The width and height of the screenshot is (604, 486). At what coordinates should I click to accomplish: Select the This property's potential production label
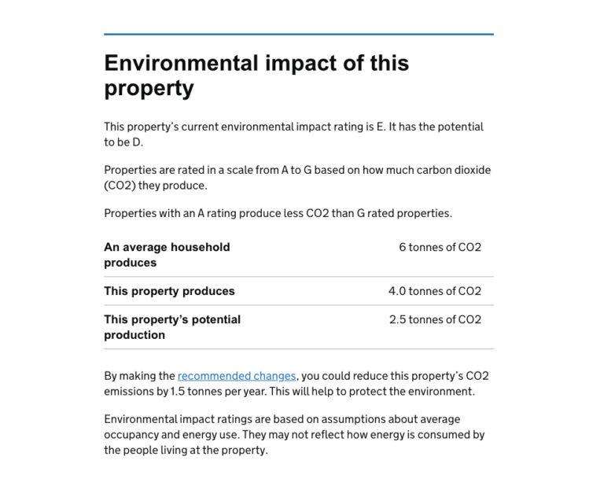[172, 327]
